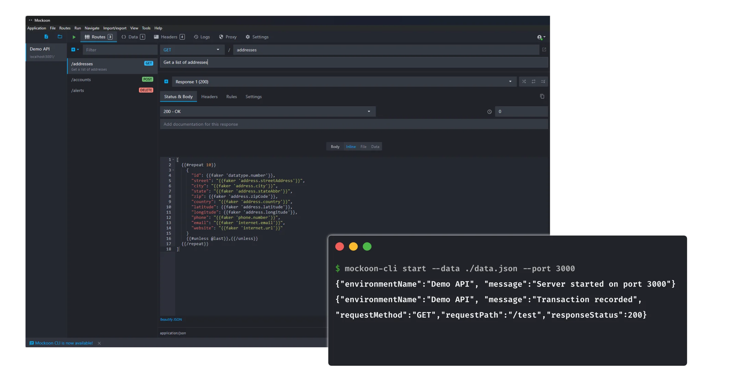Open the user account menu dropdown
739x390 pixels.
[541, 37]
